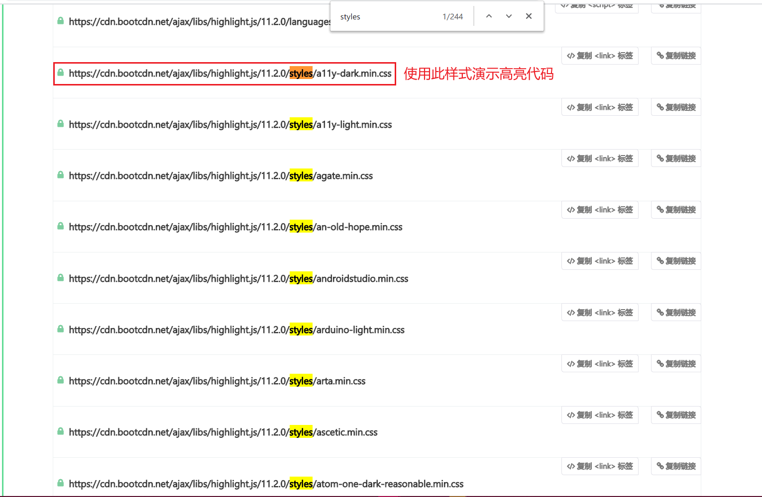Close the in-page search bar with the X
Viewport: 762px width, 497px height.
(x=528, y=16)
